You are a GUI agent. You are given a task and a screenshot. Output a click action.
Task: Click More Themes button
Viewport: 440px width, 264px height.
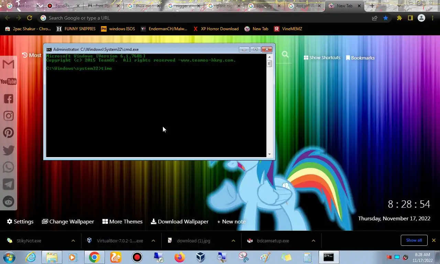(122, 221)
